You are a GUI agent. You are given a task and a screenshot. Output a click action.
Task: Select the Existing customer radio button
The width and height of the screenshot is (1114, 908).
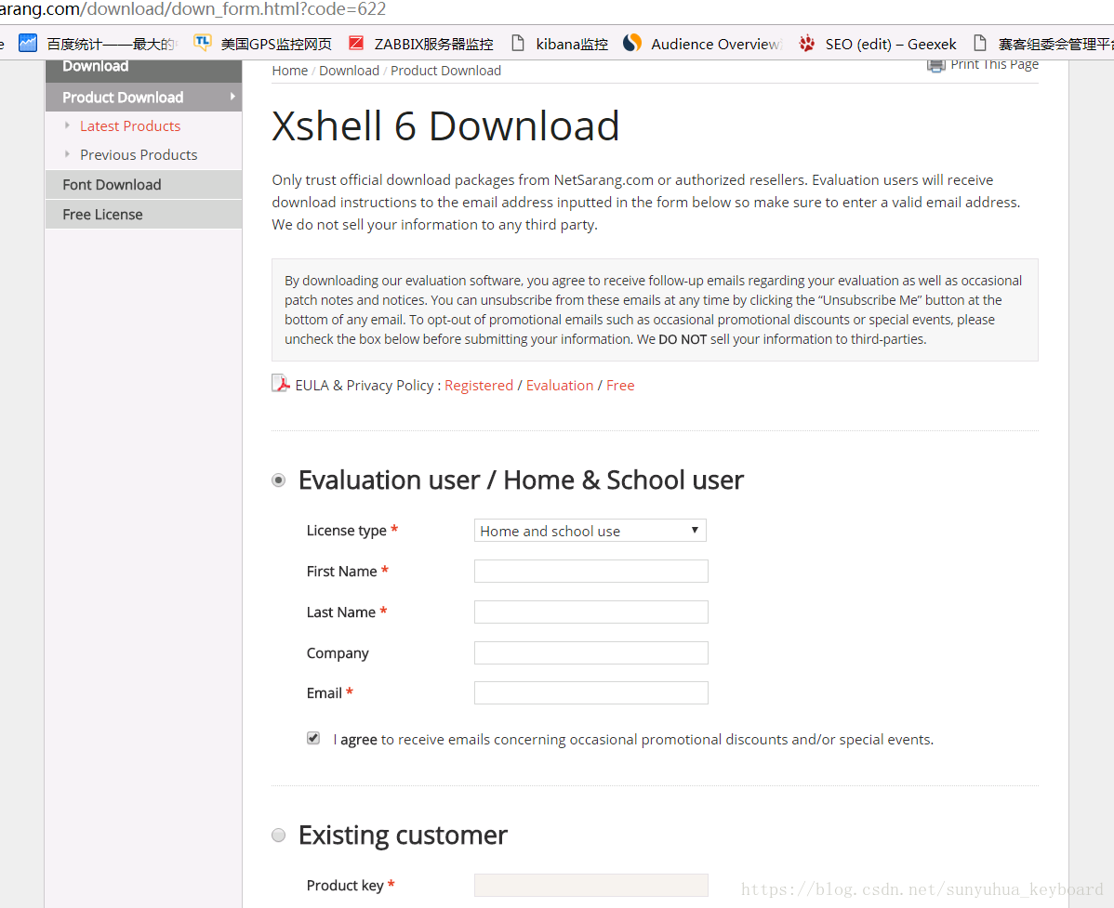coord(279,836)
